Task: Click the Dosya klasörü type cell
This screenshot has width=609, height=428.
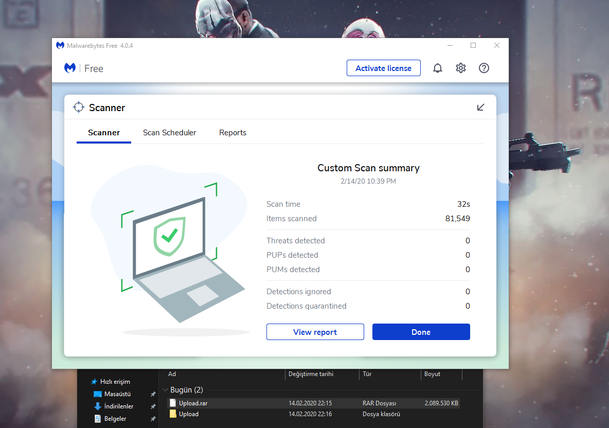Action: [381, 414]
